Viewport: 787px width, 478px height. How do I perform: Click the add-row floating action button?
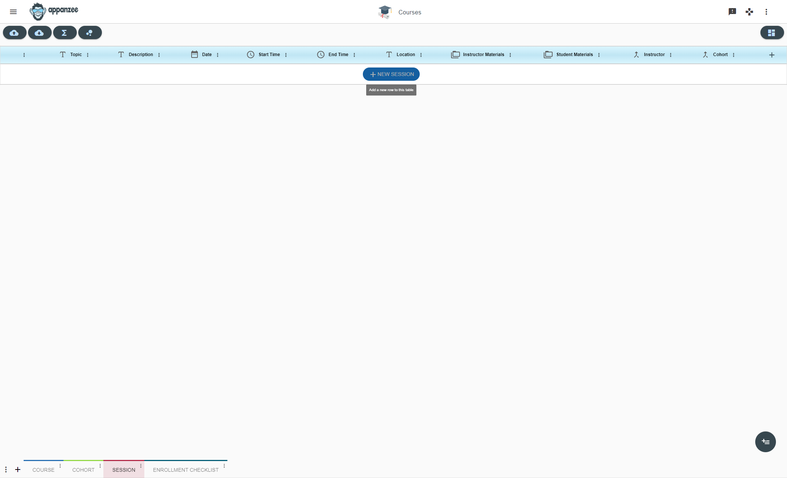pyautogui.click(x=766, y=442)
